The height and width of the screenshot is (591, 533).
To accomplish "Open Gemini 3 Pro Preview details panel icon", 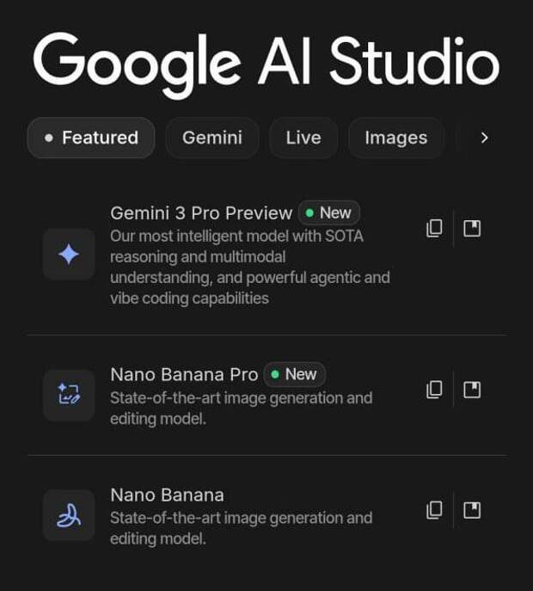I will click(472, 228).
